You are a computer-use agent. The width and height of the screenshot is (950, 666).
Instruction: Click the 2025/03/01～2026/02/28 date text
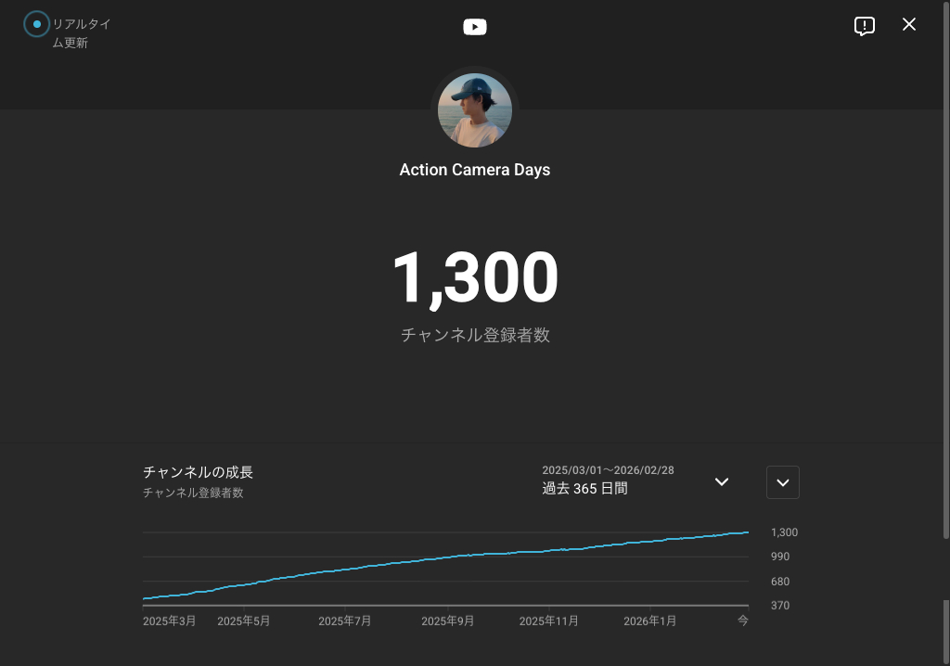pyautogui.click(x=608, y=470)
